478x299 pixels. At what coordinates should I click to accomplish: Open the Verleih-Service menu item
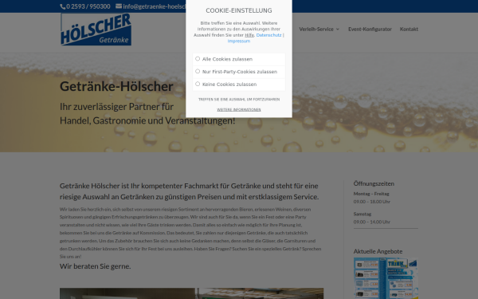click(x=316, y=29)
